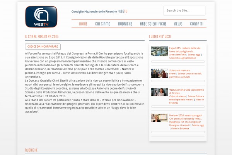The image size is (232, 155).
Task: Open the Home menu item
Action: point(83,24)
